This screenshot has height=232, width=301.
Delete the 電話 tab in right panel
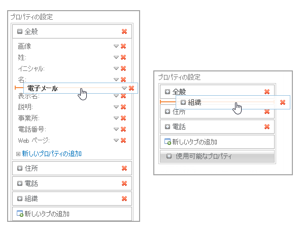(x=267, y=127)
